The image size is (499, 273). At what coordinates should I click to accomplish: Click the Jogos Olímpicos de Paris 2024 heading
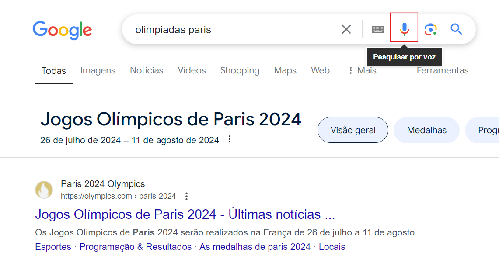pos(171,120)
